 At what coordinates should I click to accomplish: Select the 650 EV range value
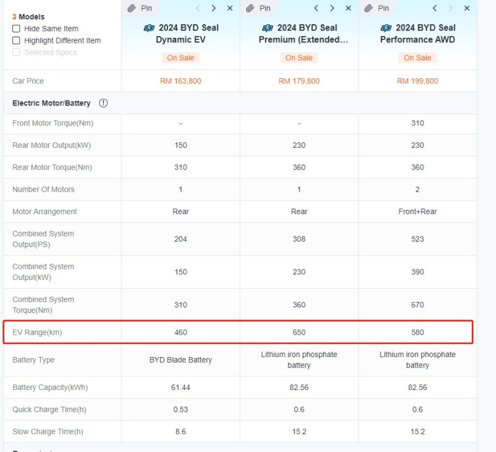[x=299, y=332]
